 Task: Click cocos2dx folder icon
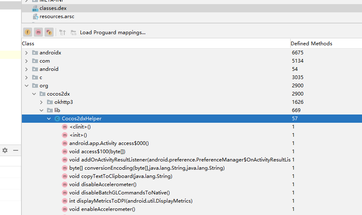pos(42,94)
